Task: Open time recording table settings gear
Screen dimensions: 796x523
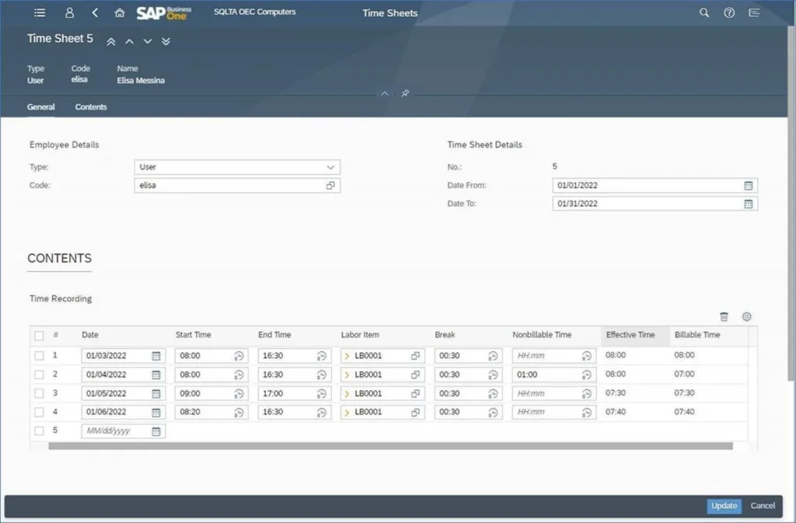Action: coord(746,316)
